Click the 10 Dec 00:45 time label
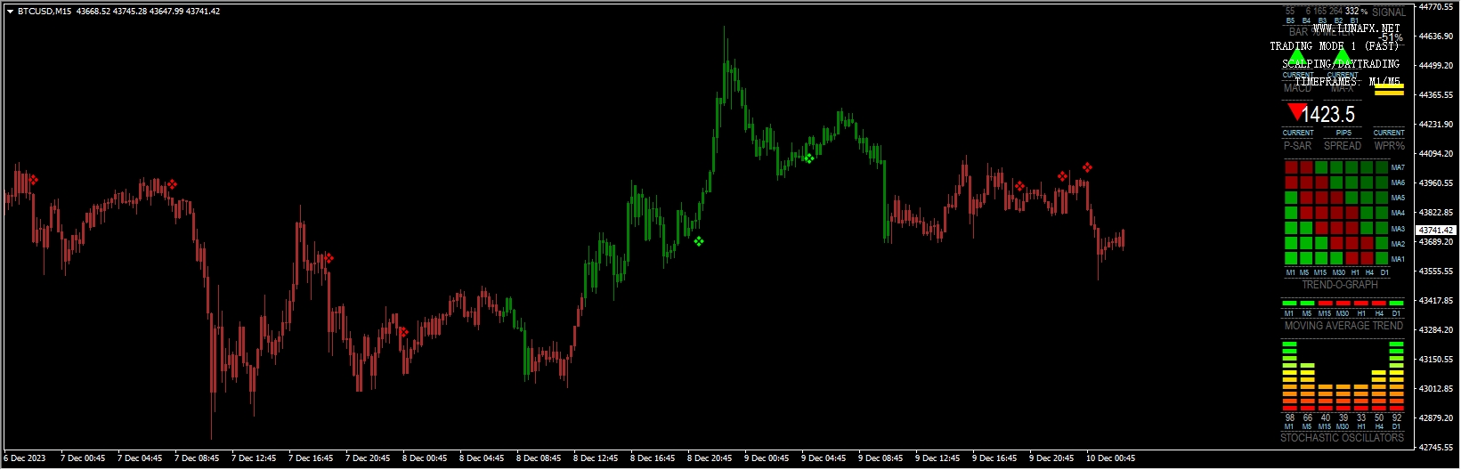This screenshot has height=470, width=1461. coord(1110,458)
